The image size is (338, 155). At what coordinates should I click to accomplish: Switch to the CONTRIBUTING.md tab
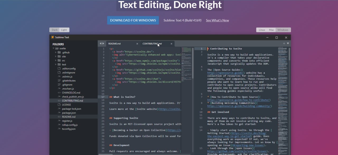[x=157, y=44]
